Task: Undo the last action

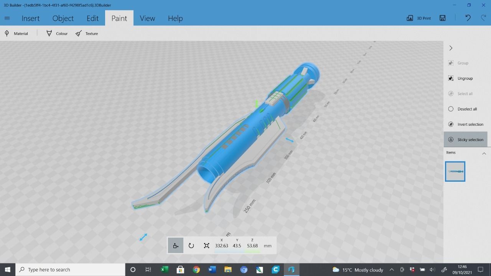Action: 468,18
